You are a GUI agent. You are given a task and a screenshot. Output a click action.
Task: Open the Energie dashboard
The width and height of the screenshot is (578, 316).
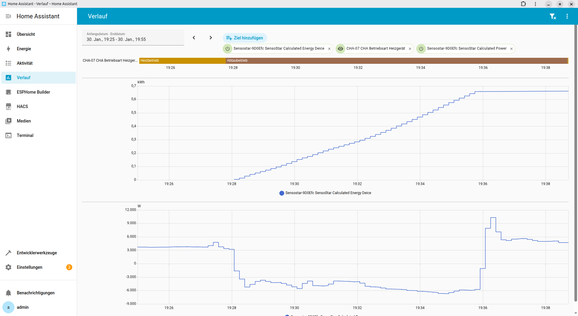tap(24, 49)
